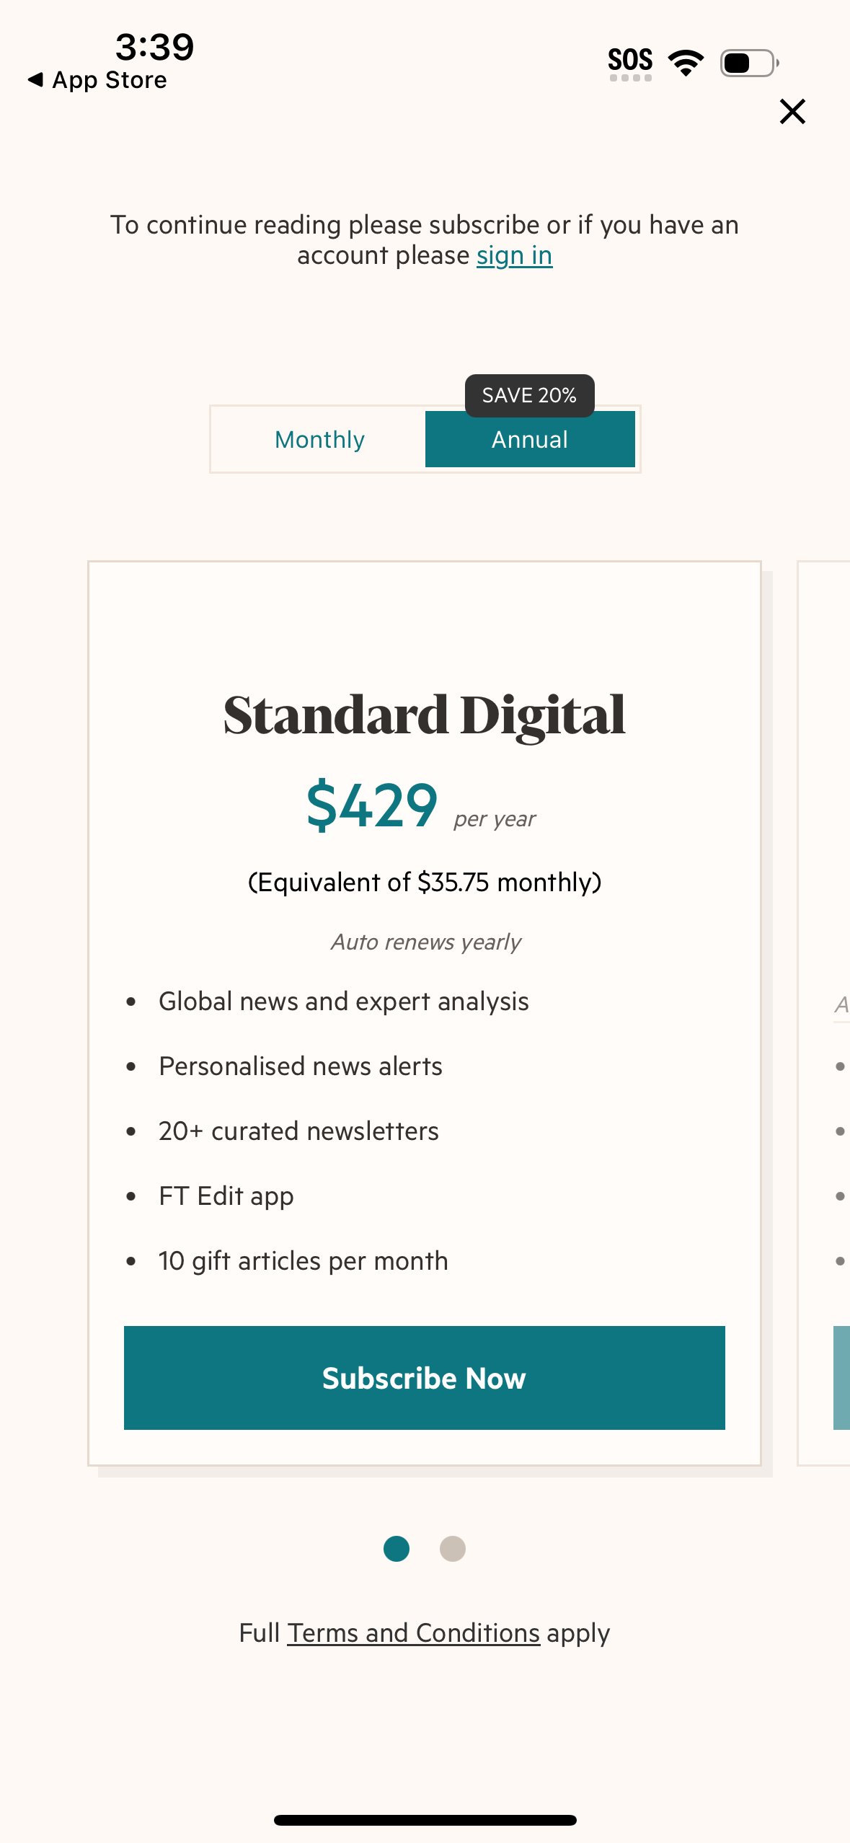This screenshot has height=1843, width=850.
Task: Select the Annual tab in the billing switcher
Action: (529, 438)
